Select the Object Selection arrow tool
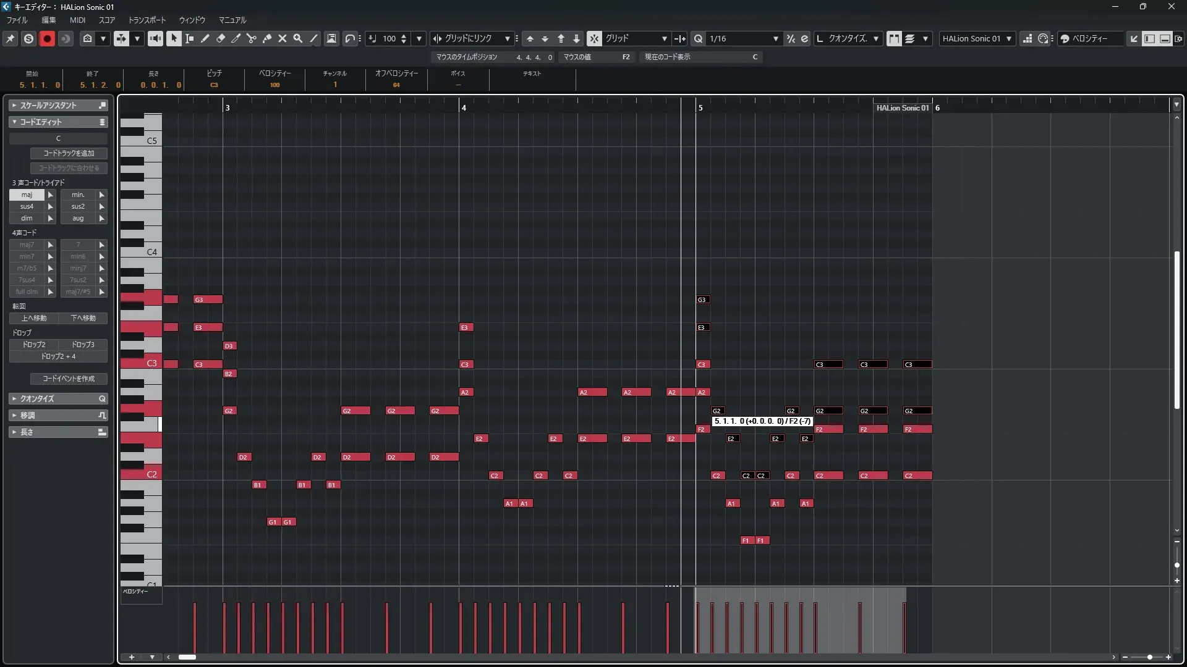The height and width of the screenshot is (667, 1187). pos(174,38)
